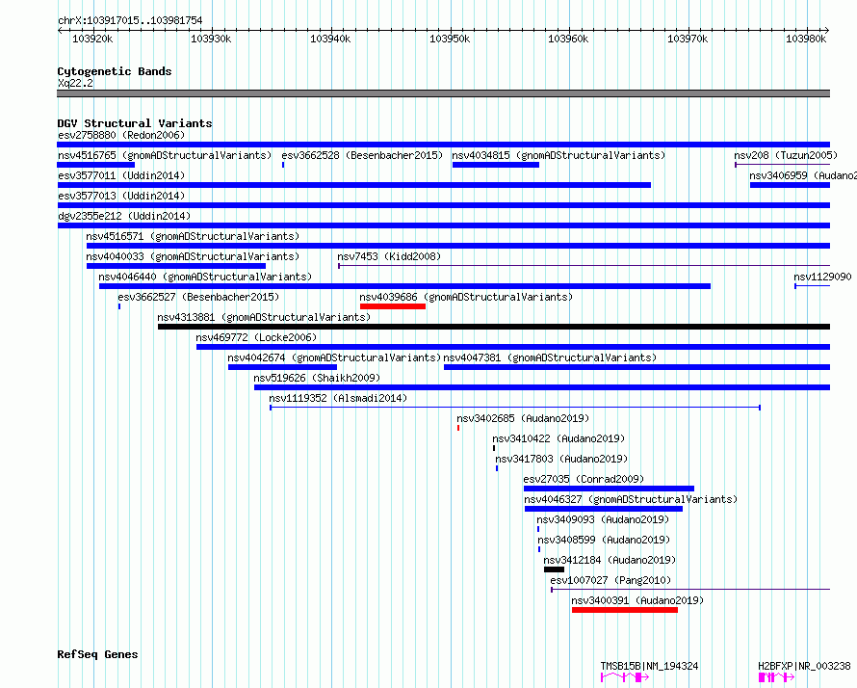
Task: Click nsv4042674 gnomAD variant label
Action: pyautogui.click(x=334, y=357)
